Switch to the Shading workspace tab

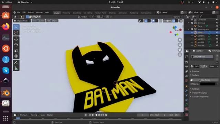pyautogui.click(x=112, y=13)
